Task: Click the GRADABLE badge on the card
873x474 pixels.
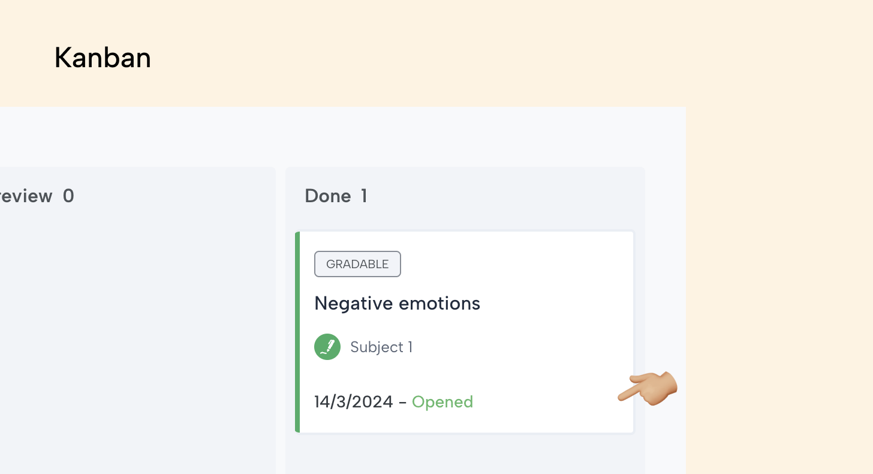Action: pos(357,264)
